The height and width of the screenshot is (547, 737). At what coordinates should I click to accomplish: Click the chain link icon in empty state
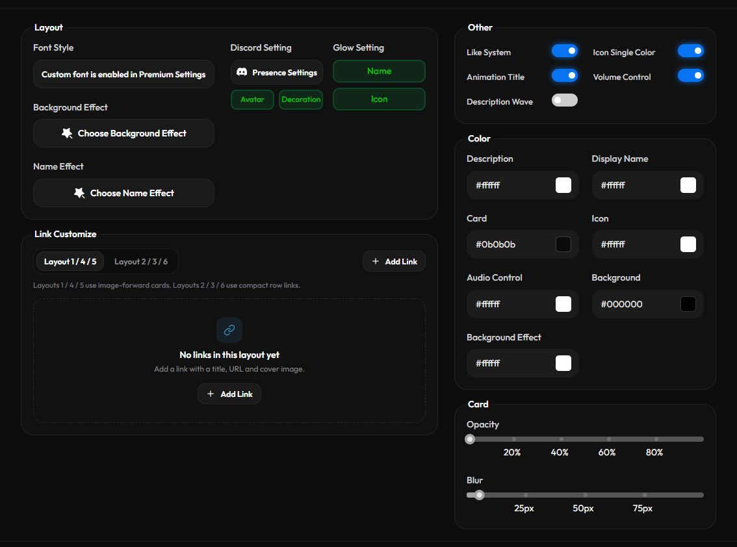(229, 330)
